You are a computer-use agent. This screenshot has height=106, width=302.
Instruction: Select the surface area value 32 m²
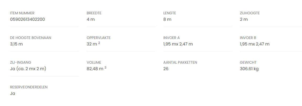tap(93, 44)
